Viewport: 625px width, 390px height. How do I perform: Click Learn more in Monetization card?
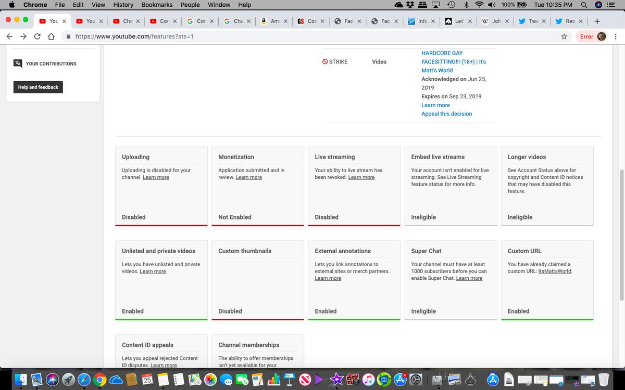(x=249, y=177)
